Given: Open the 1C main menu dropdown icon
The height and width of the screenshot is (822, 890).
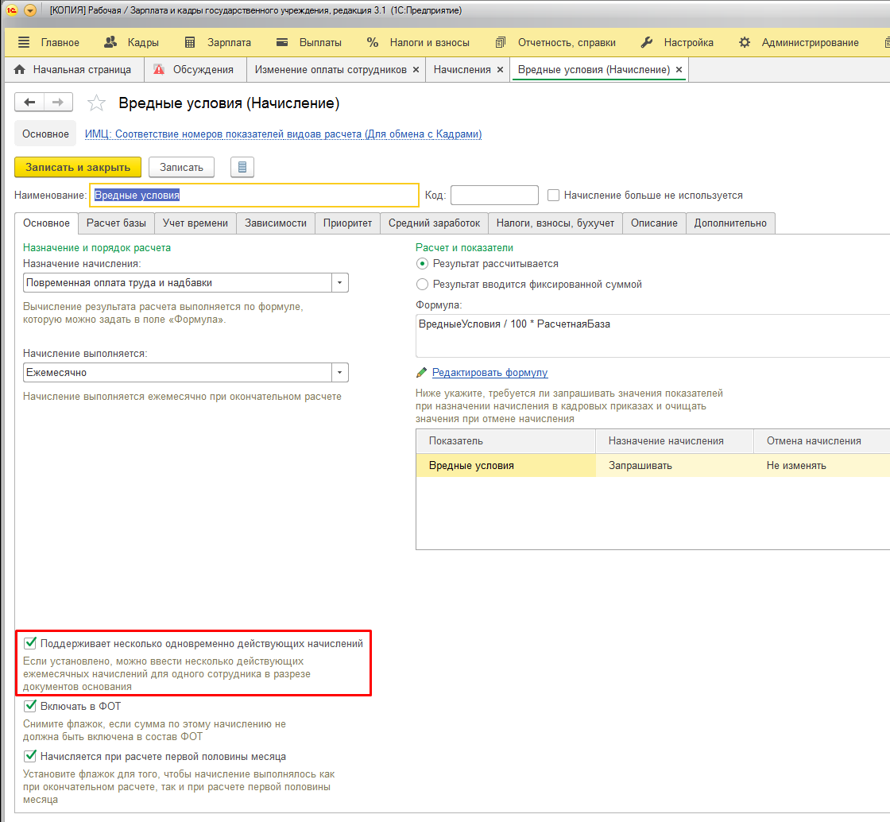Looking at the screenshot, I should (30, 10).
